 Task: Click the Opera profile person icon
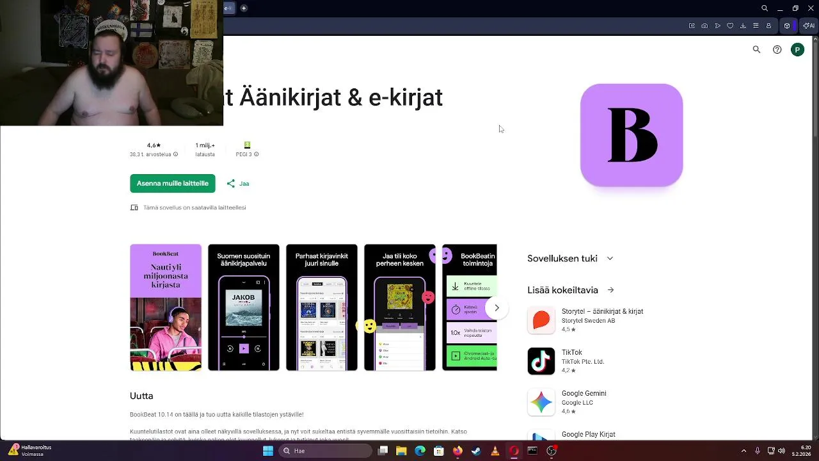click(768, 26)
